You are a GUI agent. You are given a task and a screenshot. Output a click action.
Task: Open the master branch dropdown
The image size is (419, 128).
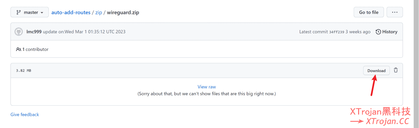pos(30,12)
